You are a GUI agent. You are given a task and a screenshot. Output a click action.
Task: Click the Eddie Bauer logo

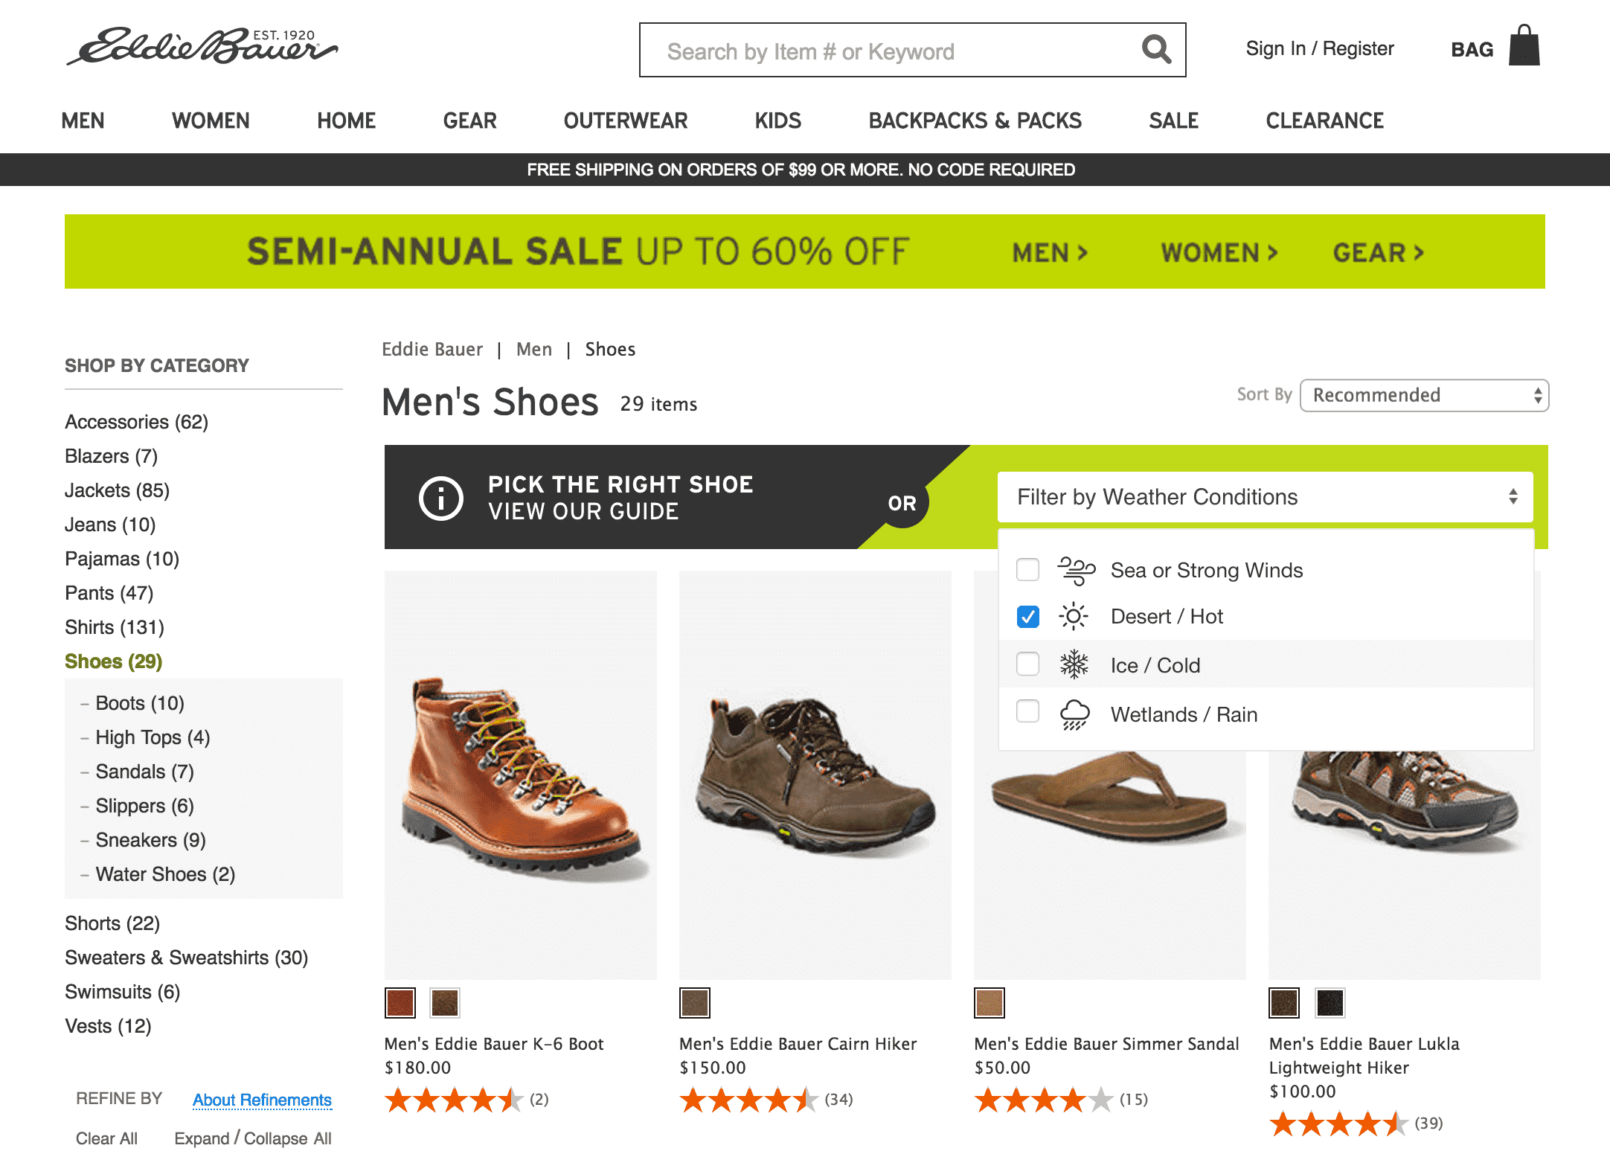(202, 46)
